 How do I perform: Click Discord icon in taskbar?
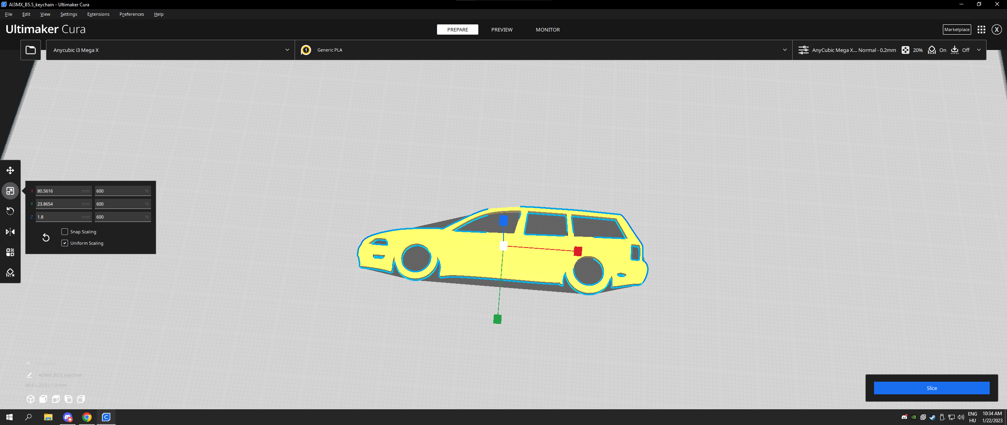(68, 417)
